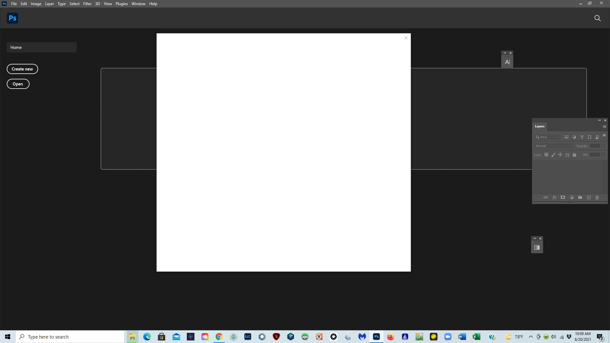Image resolution: width=610 pixels, height=343 pixels.
Task: Open the Filter menu
Action: tap(87, 4)
